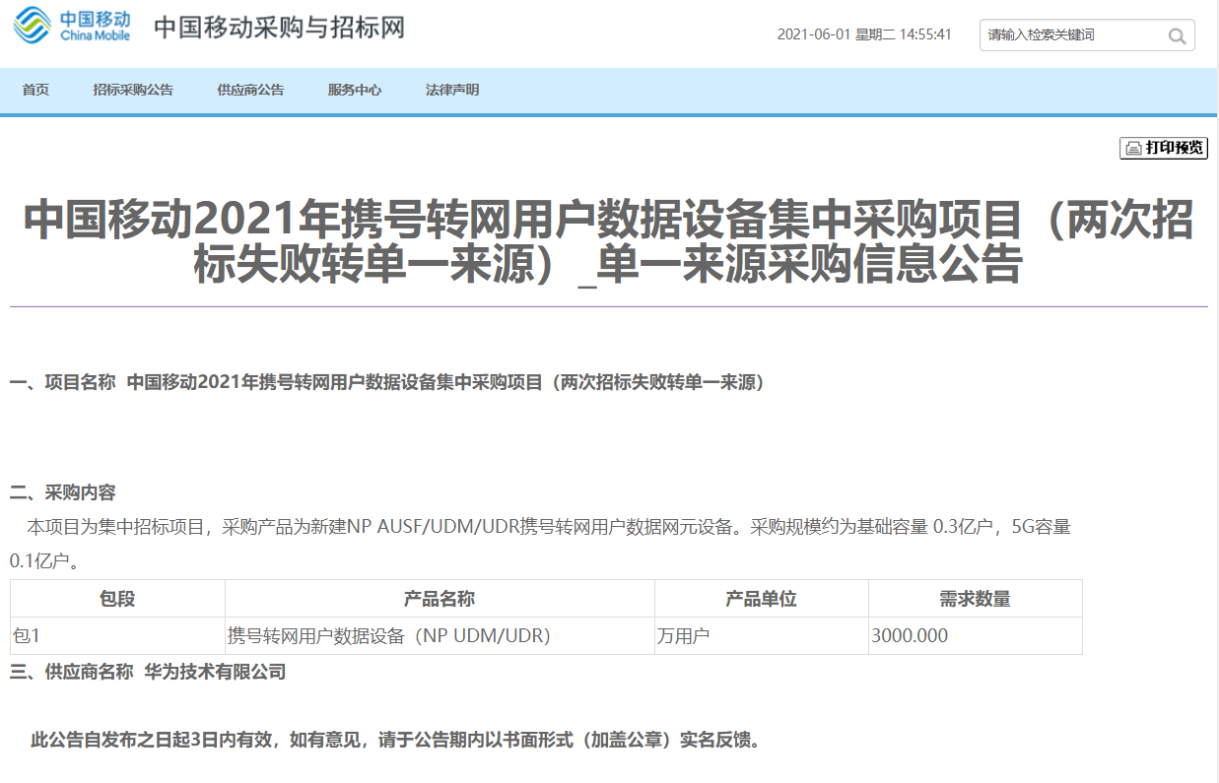Click the date and time display
1219x783 pixels.
pyautogui.click(x=864, y=34)
